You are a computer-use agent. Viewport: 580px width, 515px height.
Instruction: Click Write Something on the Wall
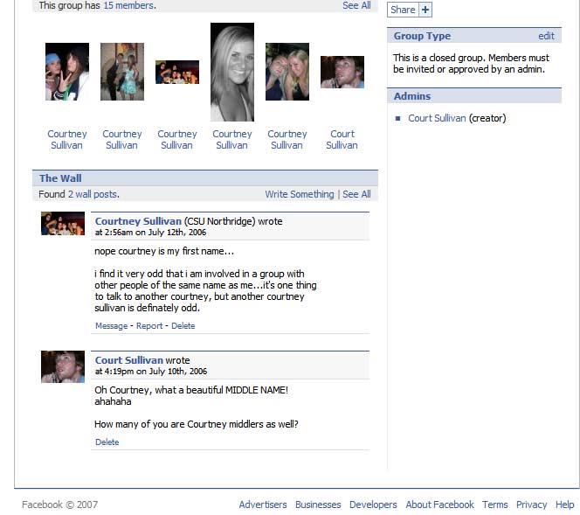(x=300, y=194)
